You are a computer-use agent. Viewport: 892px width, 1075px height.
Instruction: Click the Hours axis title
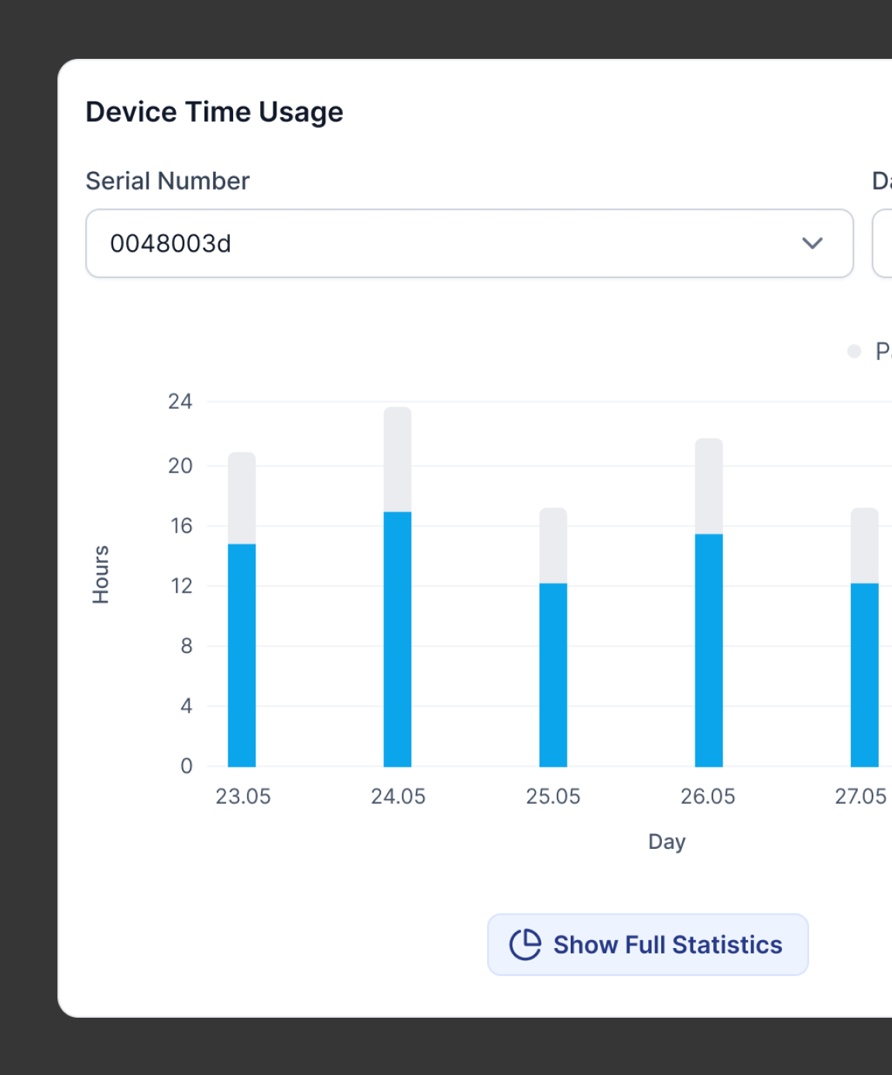(x=101, y=574)
